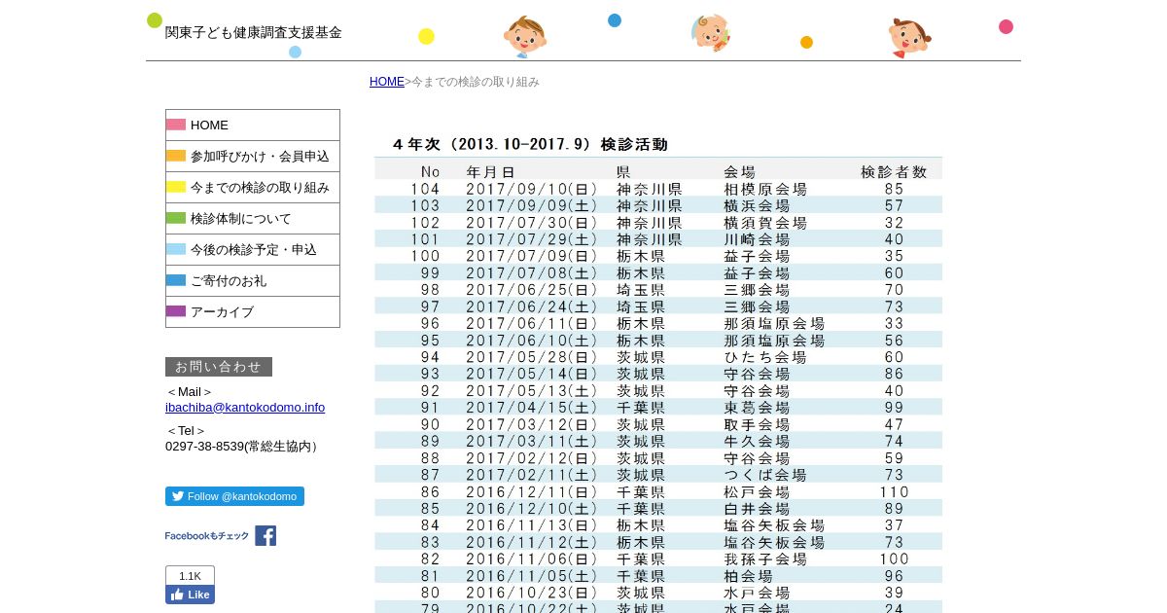Viewport: 1167px width, 613px height.
Task: Click the attendee count 56 in row 95
Action: 895,341
